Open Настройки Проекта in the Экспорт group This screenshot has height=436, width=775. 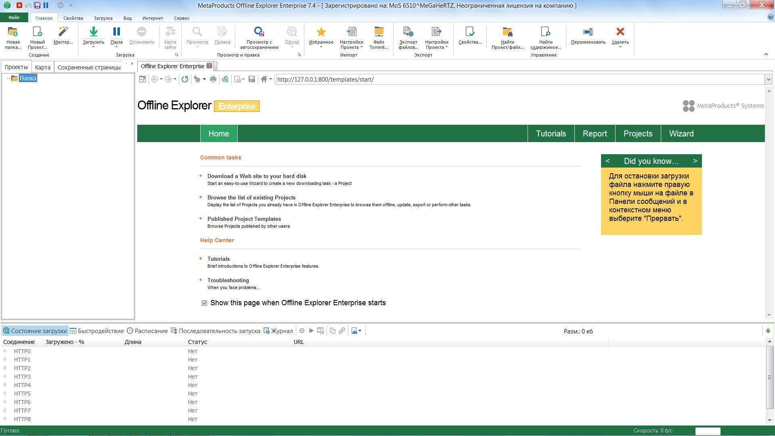point(436,38)
